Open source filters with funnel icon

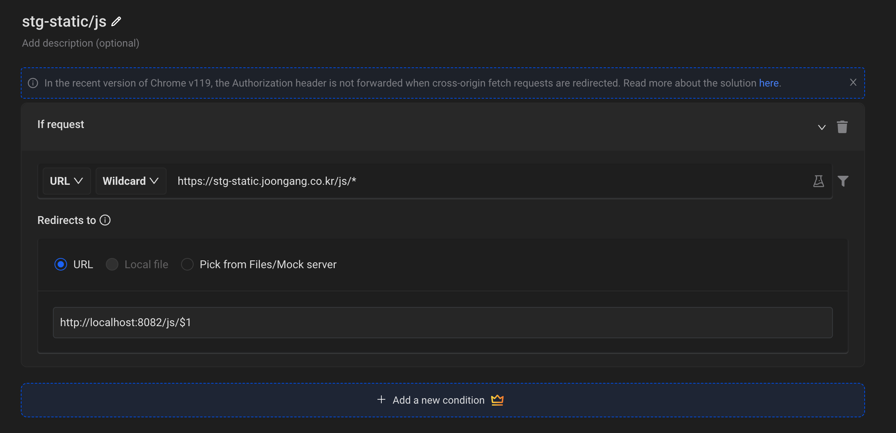(843, 181)
